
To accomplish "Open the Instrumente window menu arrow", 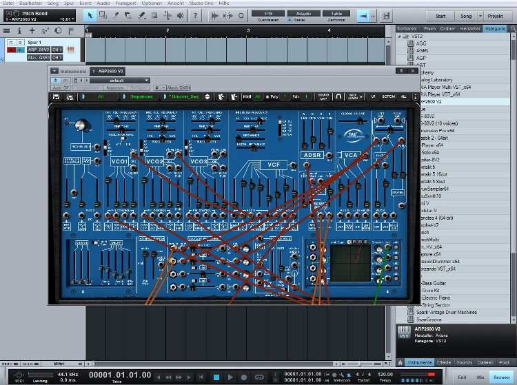I will click(x=54, y=71).
